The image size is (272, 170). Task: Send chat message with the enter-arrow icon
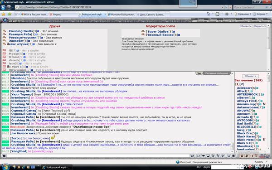(192, 156)
